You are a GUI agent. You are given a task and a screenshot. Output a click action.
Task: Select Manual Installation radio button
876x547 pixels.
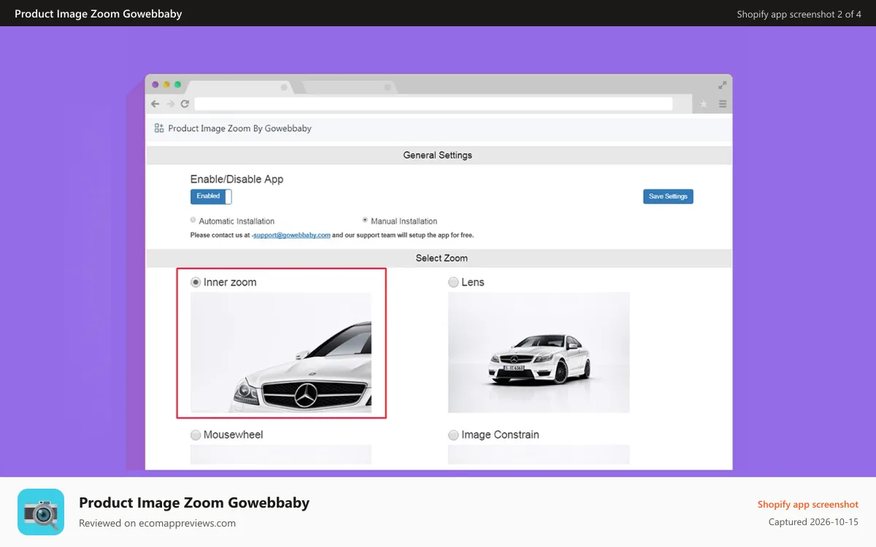point(365,220)
